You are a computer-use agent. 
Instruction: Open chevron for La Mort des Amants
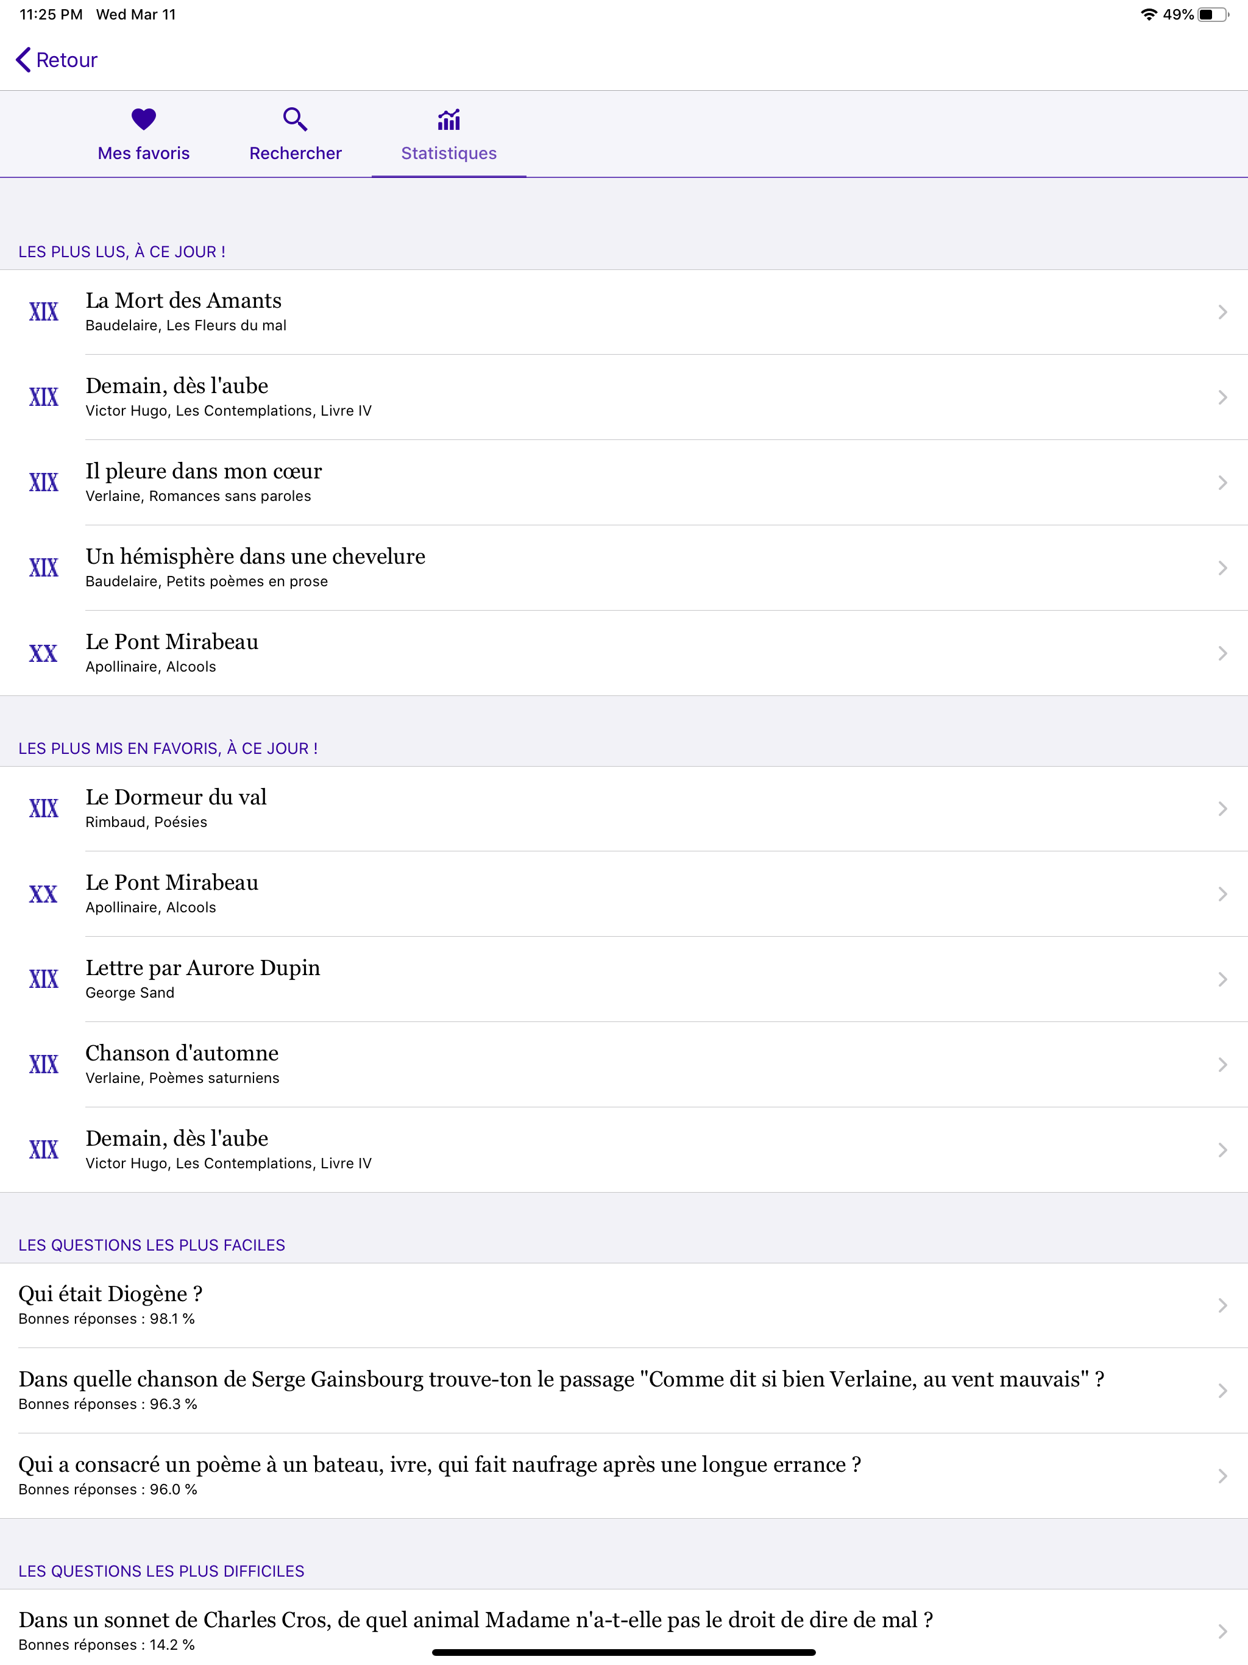1222,311
